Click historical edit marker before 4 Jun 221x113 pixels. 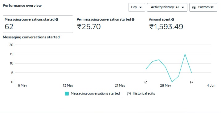[x=191, y=82]
